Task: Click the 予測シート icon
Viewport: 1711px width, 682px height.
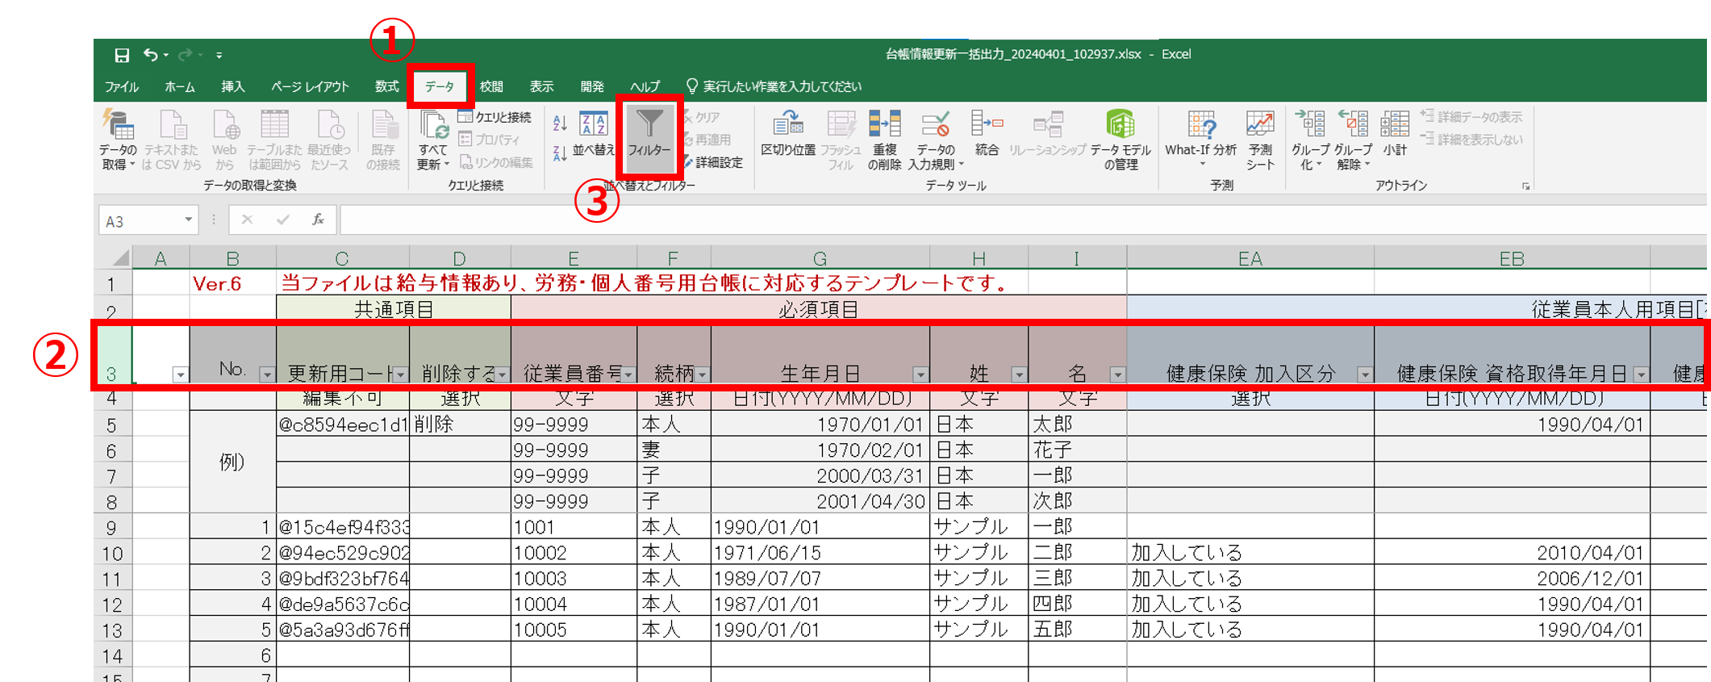Action: [1260, 140]
